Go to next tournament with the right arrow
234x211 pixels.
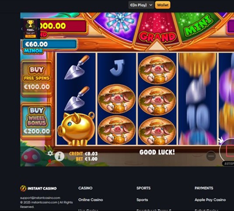[x=38, y=29]
